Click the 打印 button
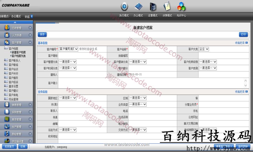Viewport: 253px width, 152px height. click(243, 34)
